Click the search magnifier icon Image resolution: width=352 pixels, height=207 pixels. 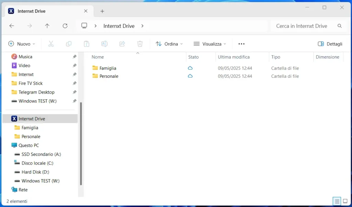(x=340, y=26)
